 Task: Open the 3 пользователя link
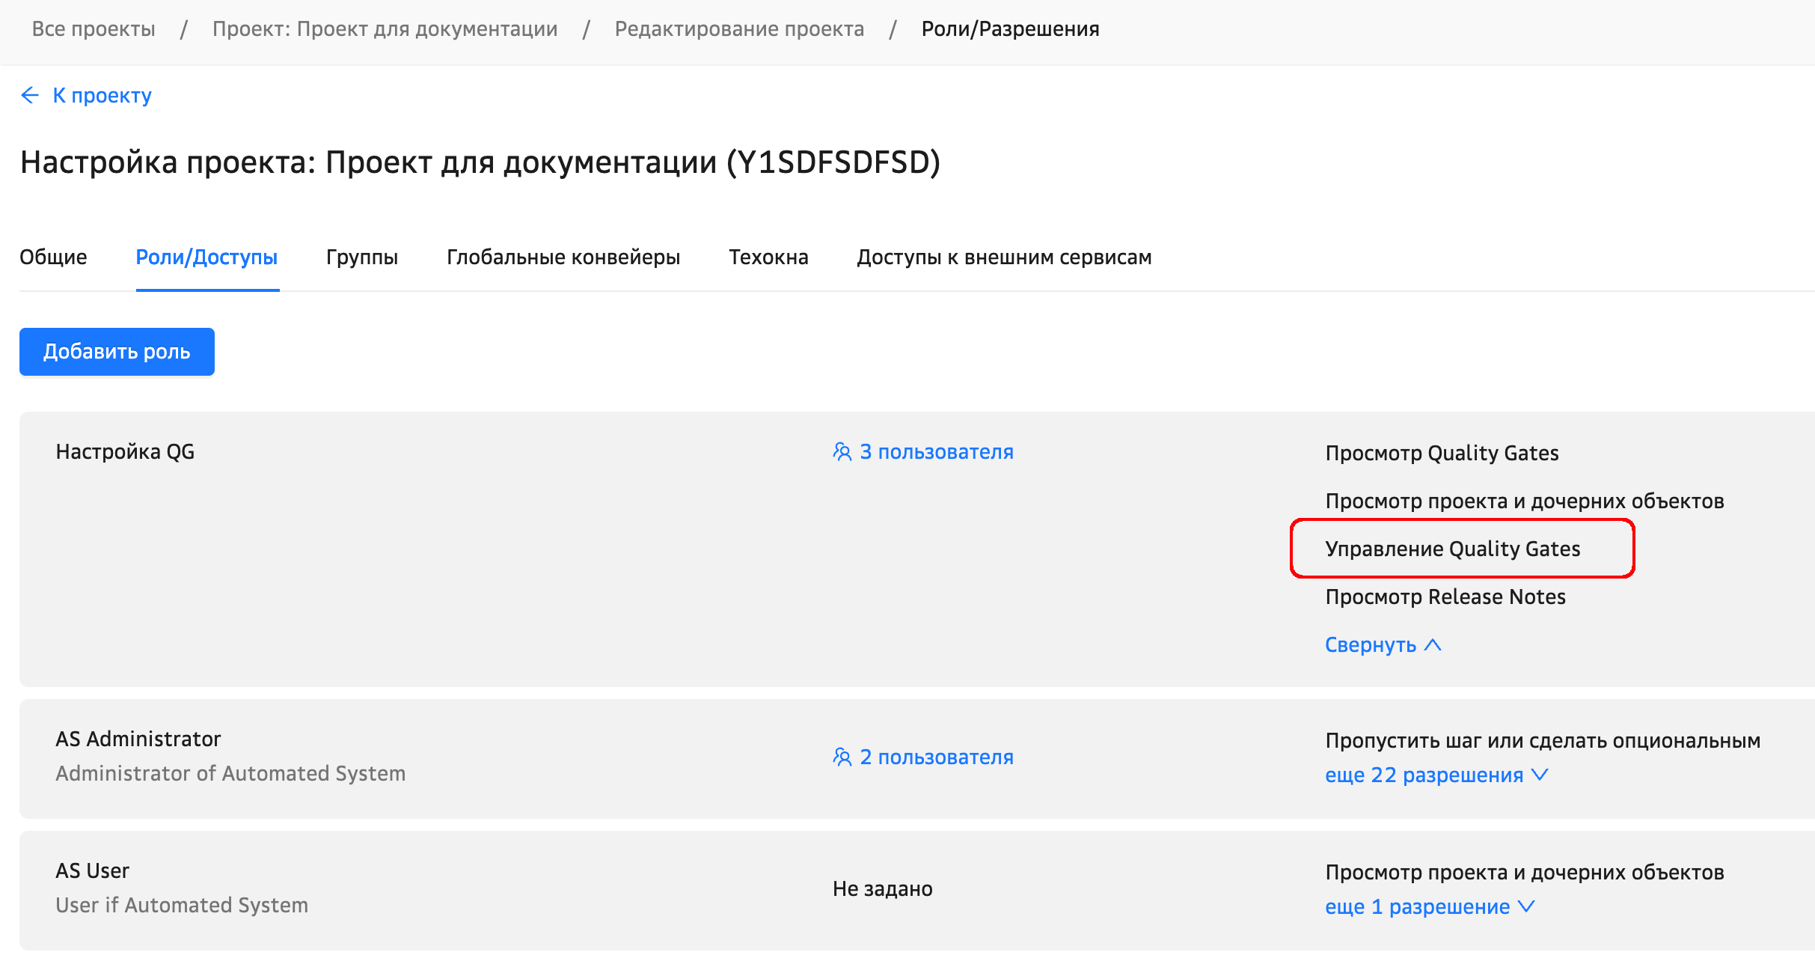tap(936, 452)
